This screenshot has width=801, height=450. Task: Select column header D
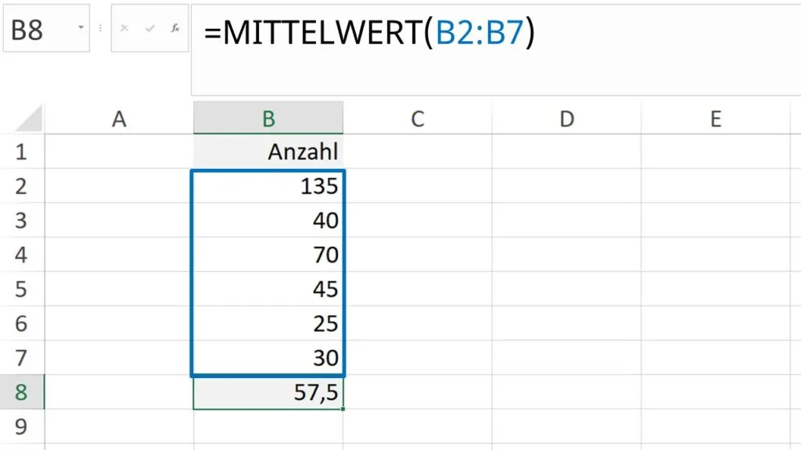tap(566, 117)
